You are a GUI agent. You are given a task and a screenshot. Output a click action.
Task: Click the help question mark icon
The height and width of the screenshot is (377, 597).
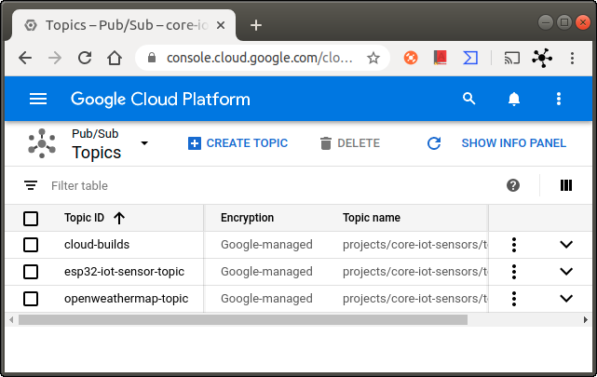(513, 185)
